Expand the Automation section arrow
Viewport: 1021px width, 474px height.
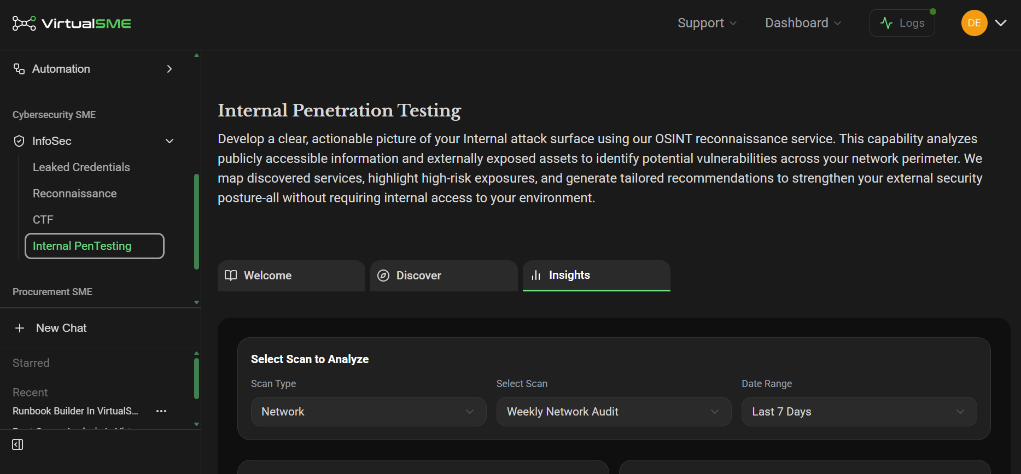170,69
